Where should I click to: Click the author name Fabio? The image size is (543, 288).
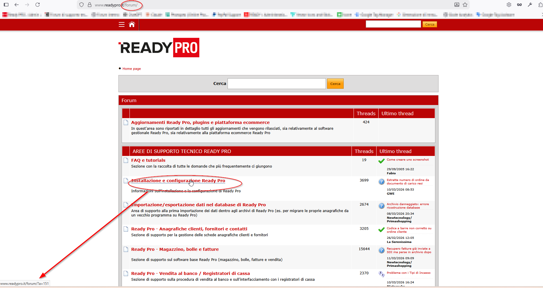click(x=391, y=173)
